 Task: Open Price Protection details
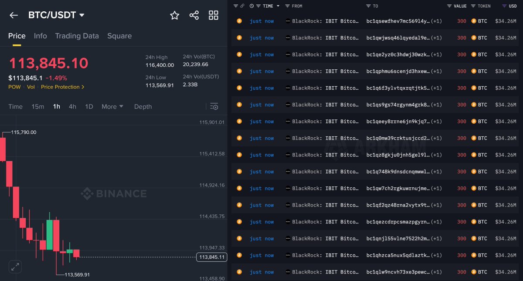pos(63,87)
